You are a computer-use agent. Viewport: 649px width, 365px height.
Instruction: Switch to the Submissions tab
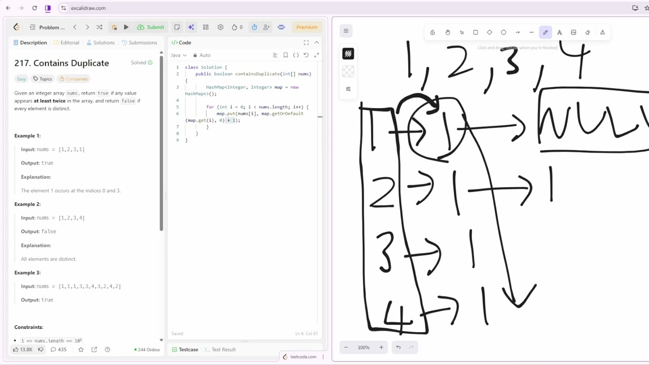tap(139, 43)
